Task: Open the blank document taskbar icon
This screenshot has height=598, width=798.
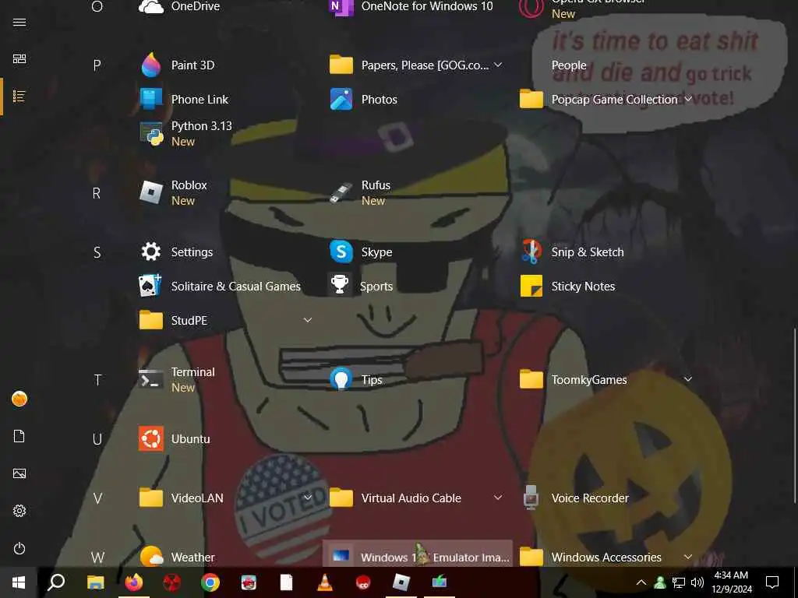Action: click(287, 582)
